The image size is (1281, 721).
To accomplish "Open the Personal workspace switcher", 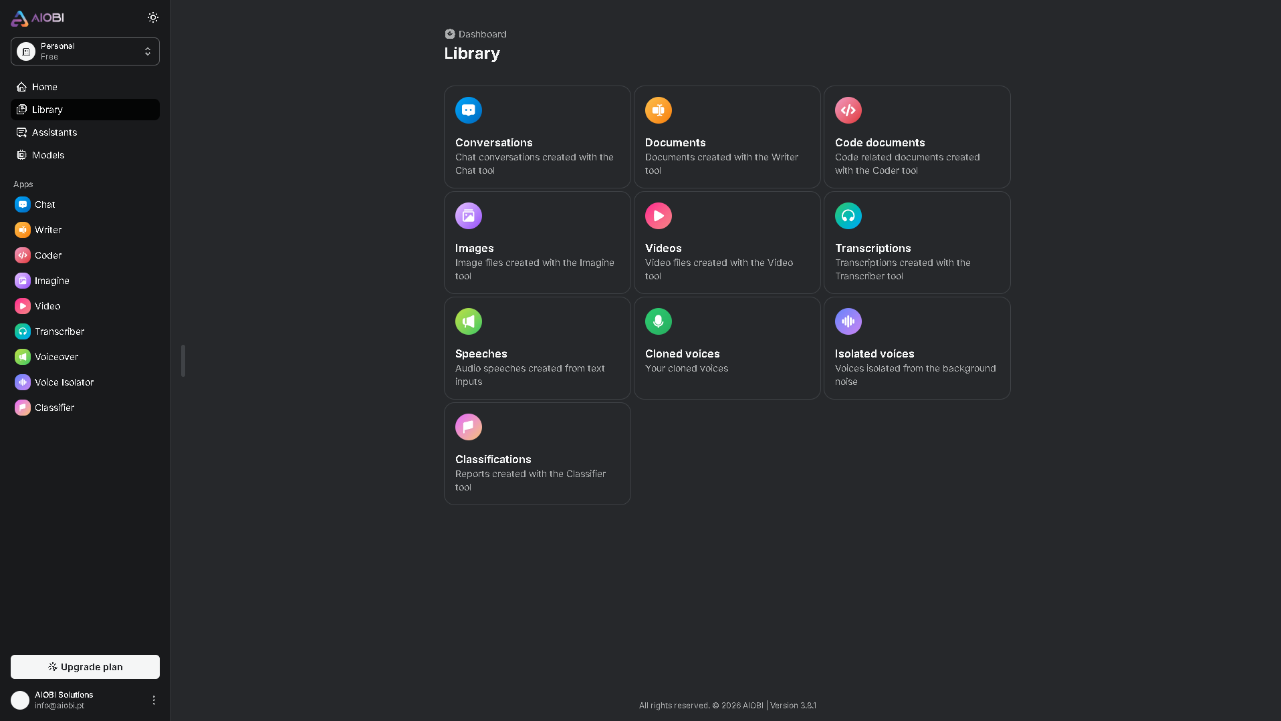I will (84, 51).
